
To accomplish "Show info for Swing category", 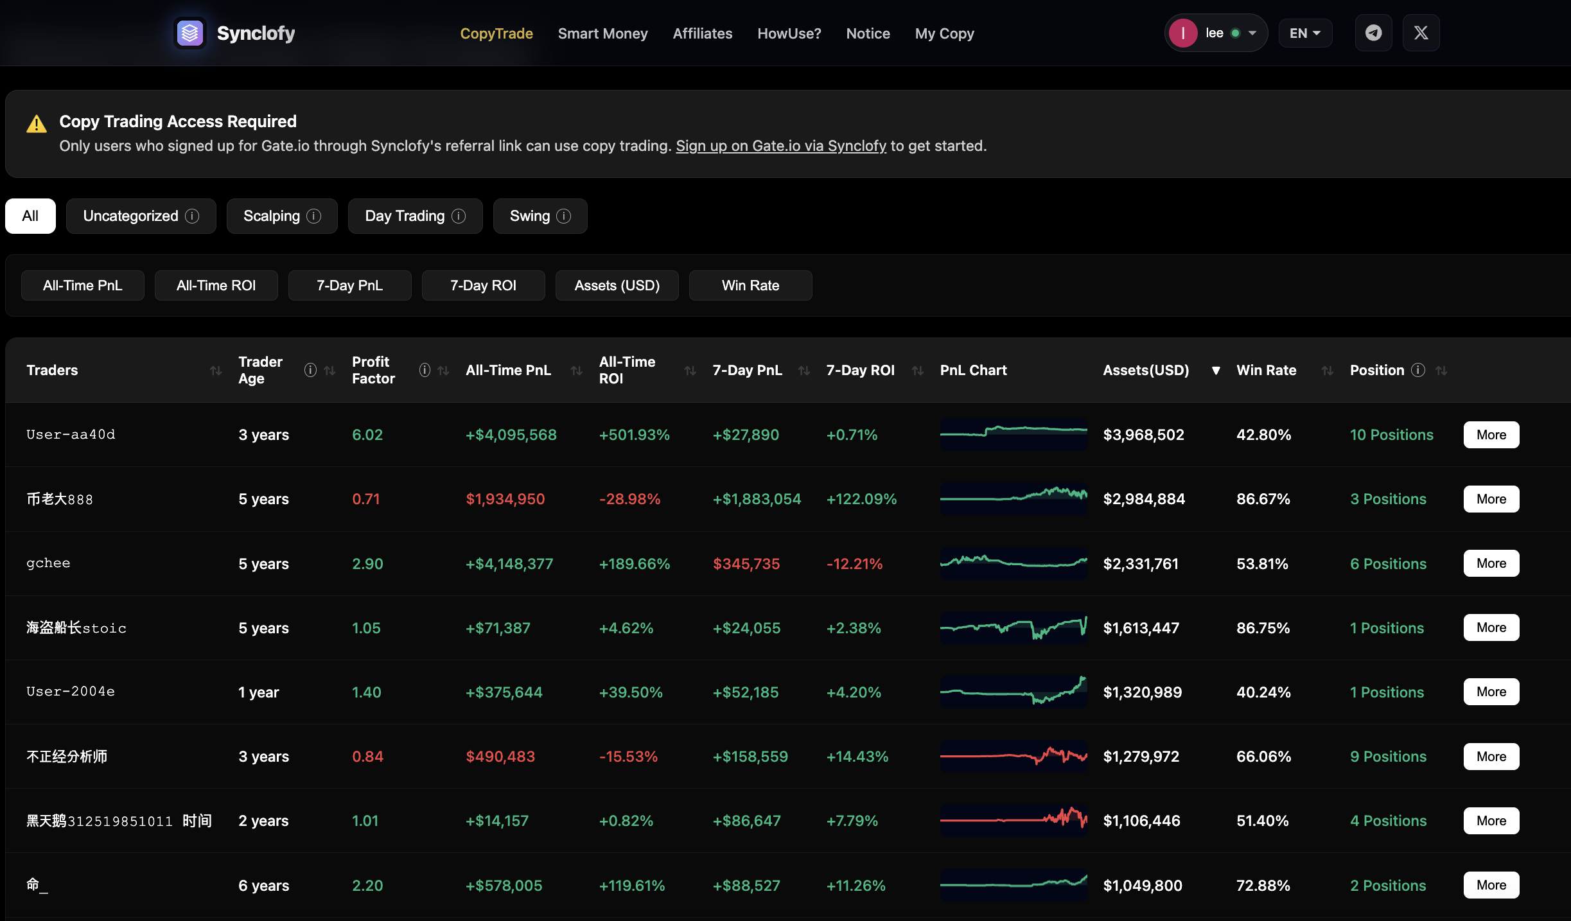I will click(x=563, y=216).
